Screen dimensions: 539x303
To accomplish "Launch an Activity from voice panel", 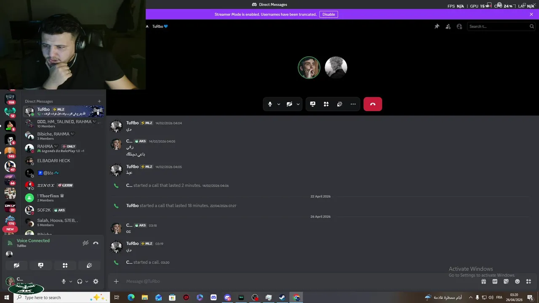I will coord(65,266).
